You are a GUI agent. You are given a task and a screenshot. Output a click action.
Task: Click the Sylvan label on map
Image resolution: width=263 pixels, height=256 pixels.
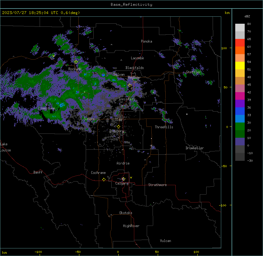point(119,74)
